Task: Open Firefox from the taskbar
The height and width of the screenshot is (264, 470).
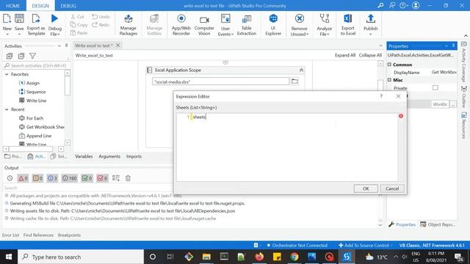Action: (259, 257)
